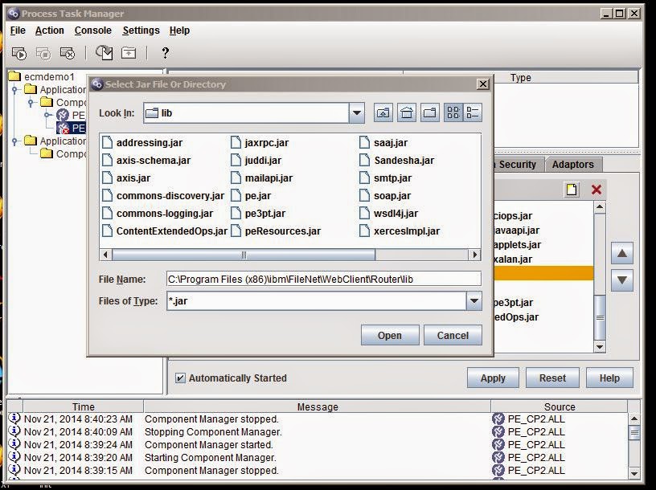Image resolution: width=656 pixels, height=490 pixels.
Task: Switch to the Adaptors tab
Action: (x=573, y=164)
